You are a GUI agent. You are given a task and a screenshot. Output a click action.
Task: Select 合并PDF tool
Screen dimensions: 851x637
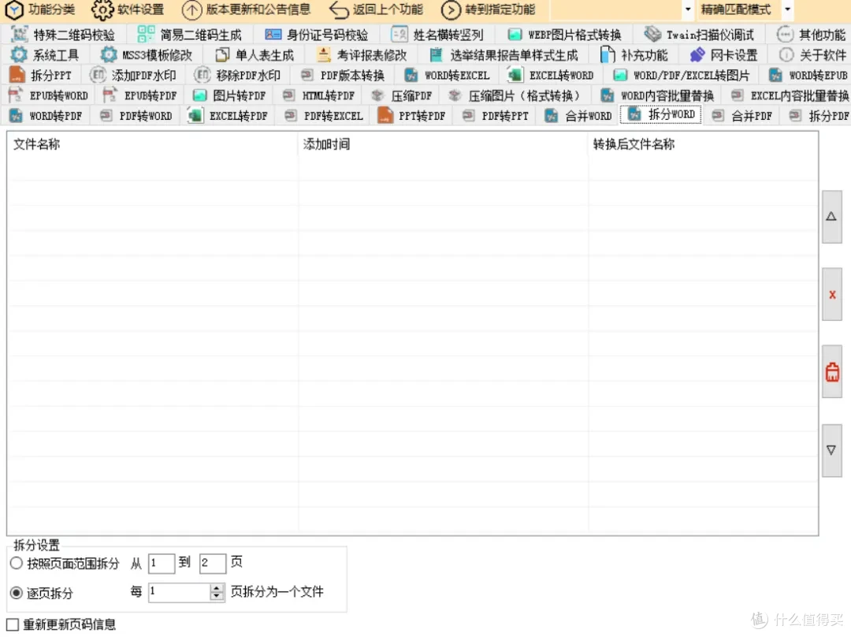coord(743,116)
